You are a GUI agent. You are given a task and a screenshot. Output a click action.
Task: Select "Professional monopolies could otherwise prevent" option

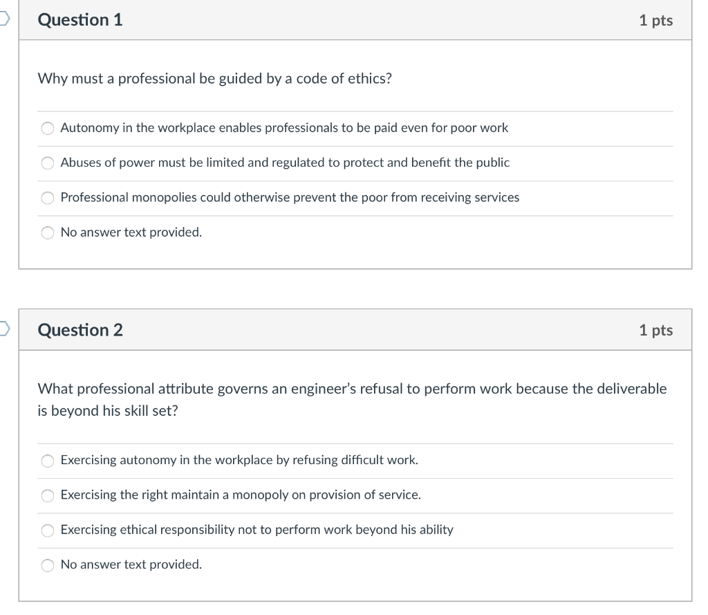coord(47,198)
